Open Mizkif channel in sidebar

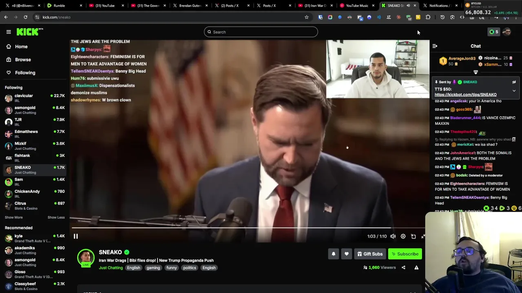coord(35,146)
